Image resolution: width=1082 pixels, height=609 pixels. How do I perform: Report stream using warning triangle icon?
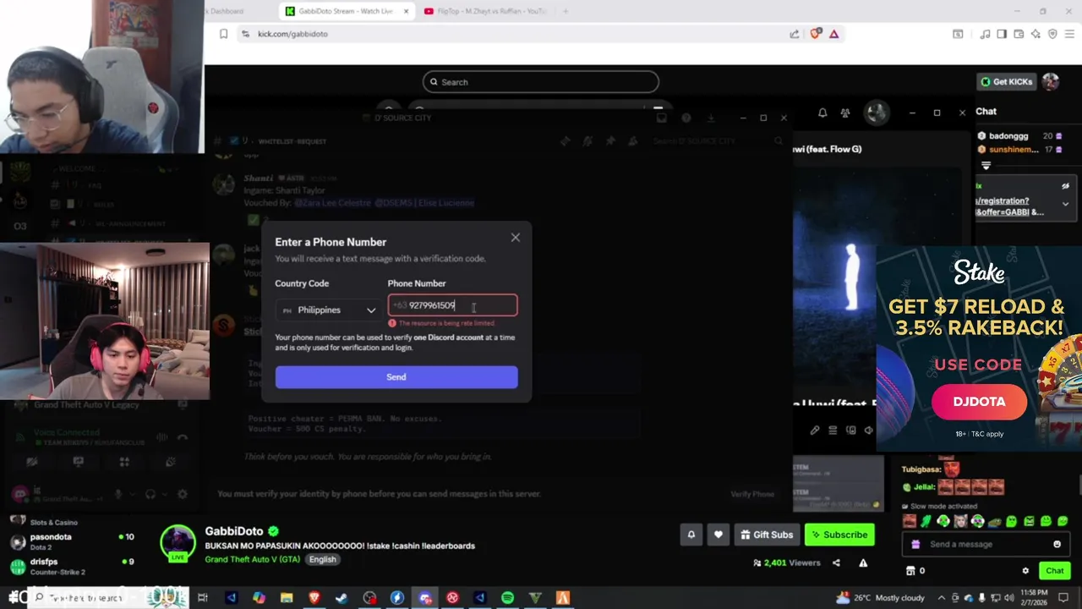(x=863, y=562)
